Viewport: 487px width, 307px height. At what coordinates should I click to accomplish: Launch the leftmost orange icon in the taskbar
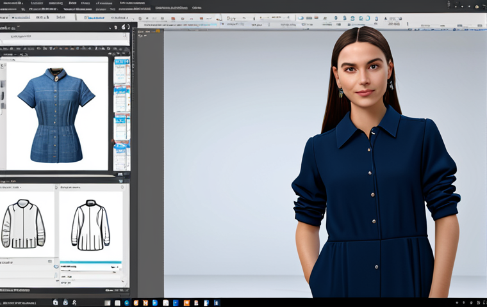pos(136,303)
